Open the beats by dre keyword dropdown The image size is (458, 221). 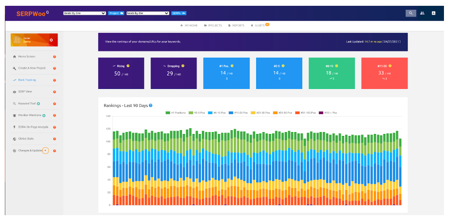(147, 13)
